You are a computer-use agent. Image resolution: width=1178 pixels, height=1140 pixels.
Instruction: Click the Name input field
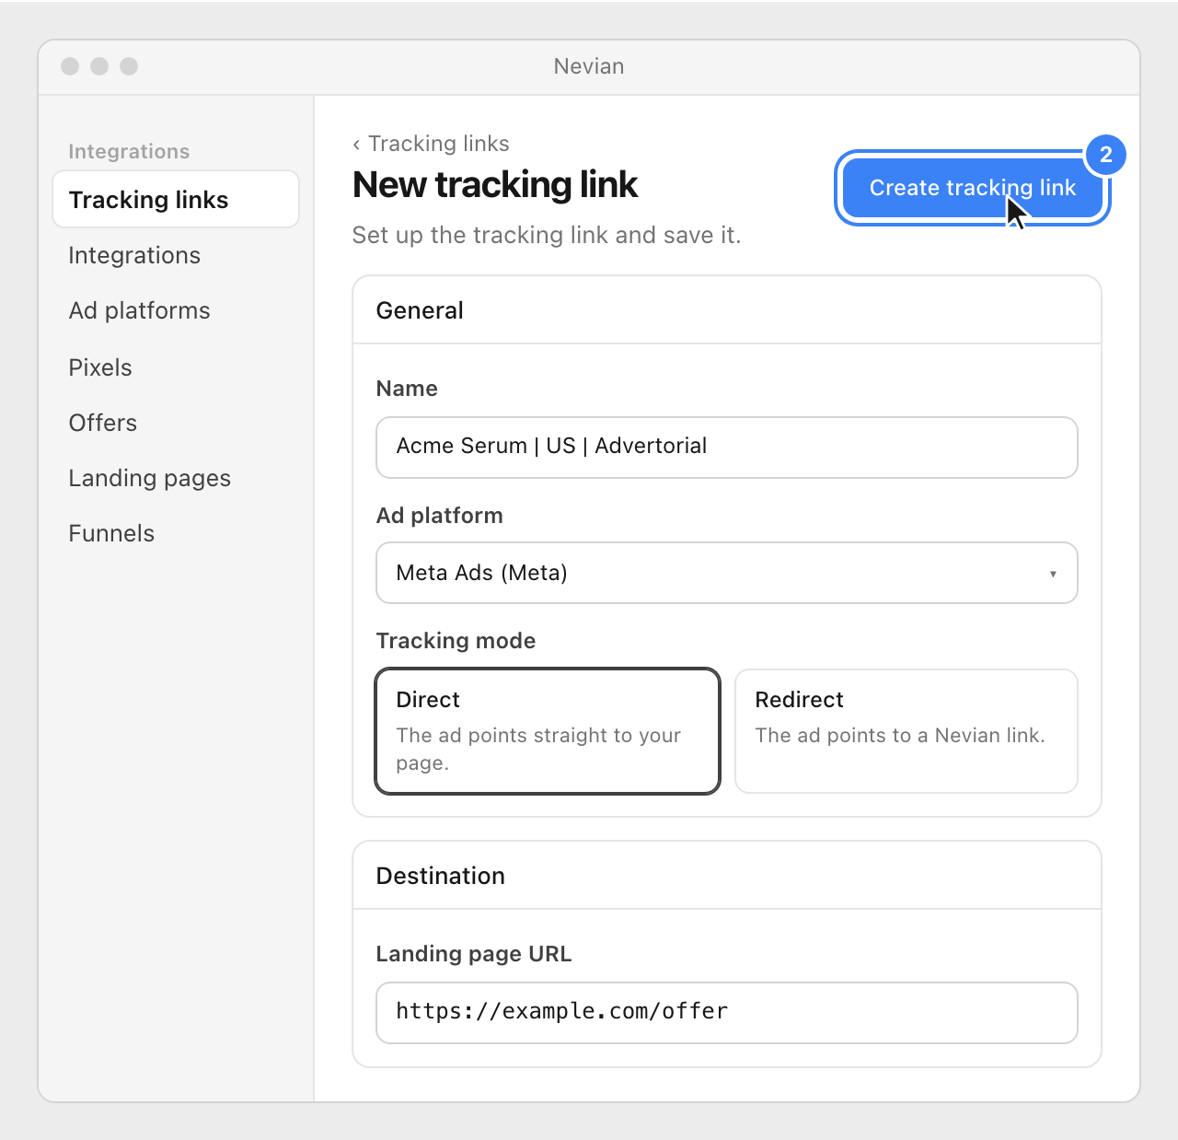(727, 448)
